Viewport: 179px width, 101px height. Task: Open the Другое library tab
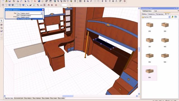pyautogui.click(x=167, y=14)
